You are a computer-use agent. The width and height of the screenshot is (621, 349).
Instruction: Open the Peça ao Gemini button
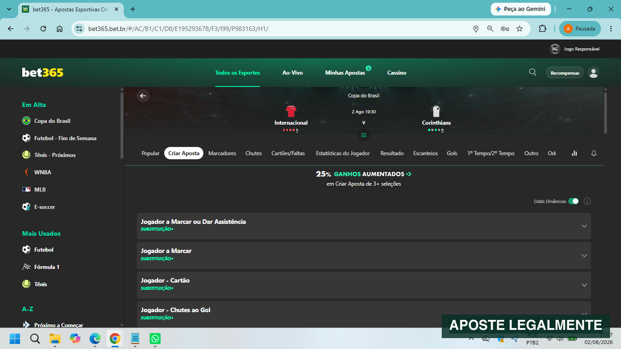tap(521, 9)
